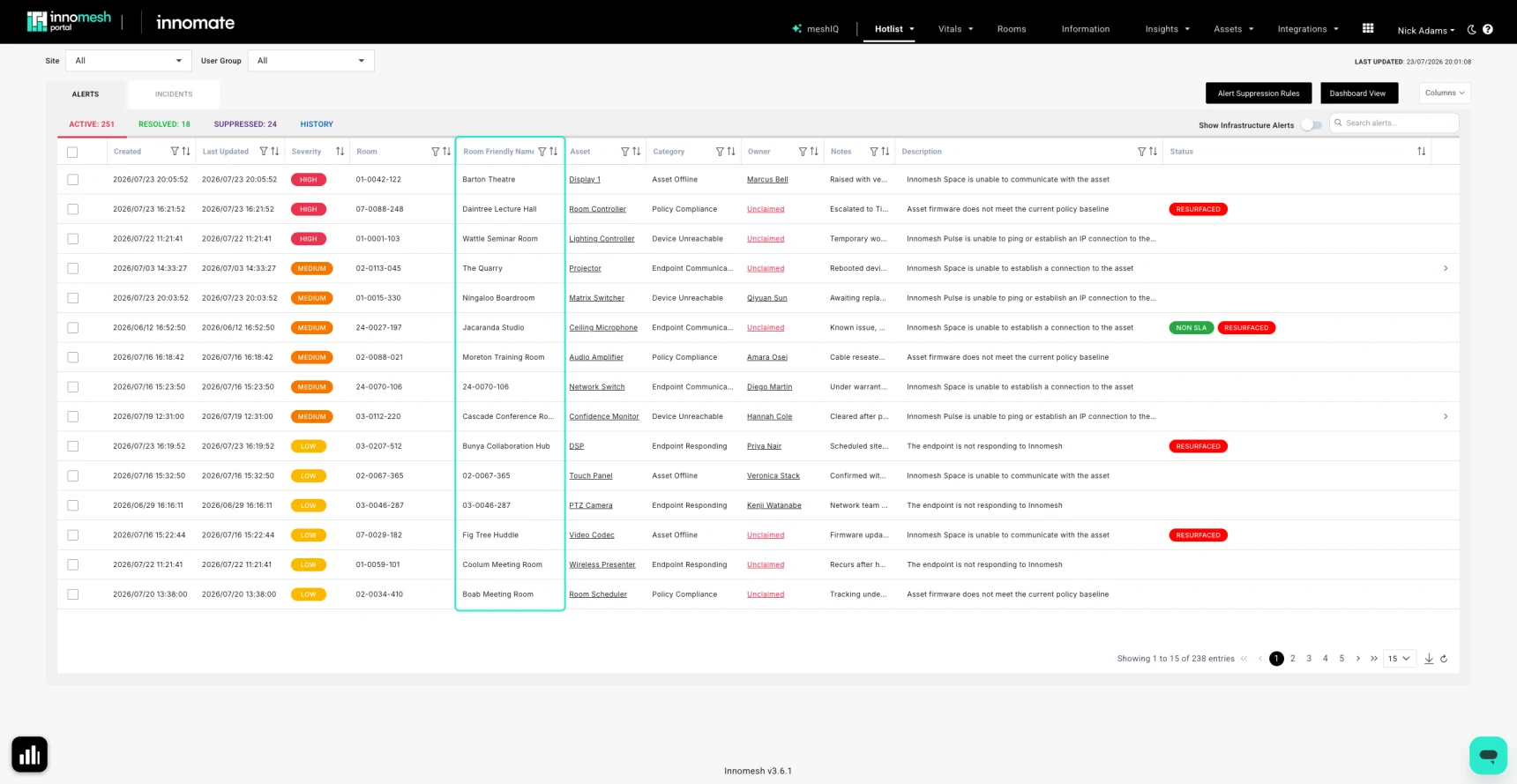The width and height of the screenshot is (1517, 784).
Task: Expand The Quarry row details arrow
Action: click(1446, 268)
